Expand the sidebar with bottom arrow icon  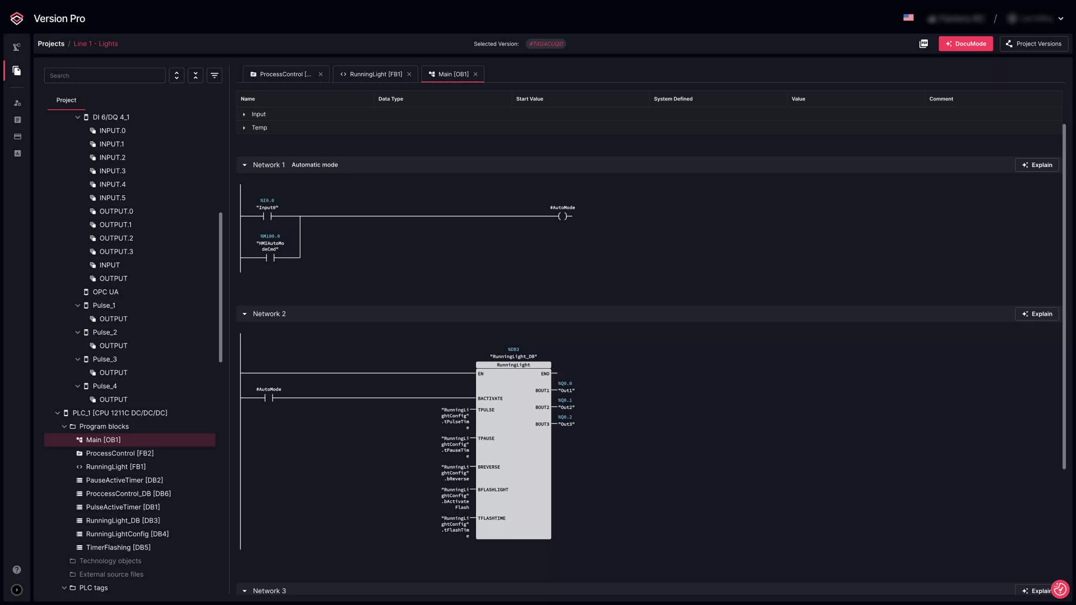17,590
